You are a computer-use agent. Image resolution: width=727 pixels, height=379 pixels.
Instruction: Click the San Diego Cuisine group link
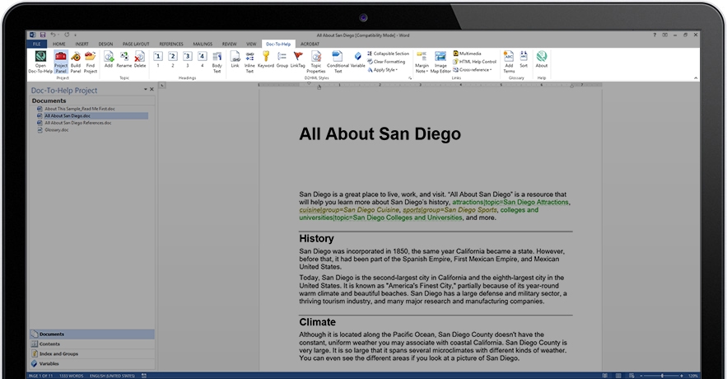(x=348, y=210)
